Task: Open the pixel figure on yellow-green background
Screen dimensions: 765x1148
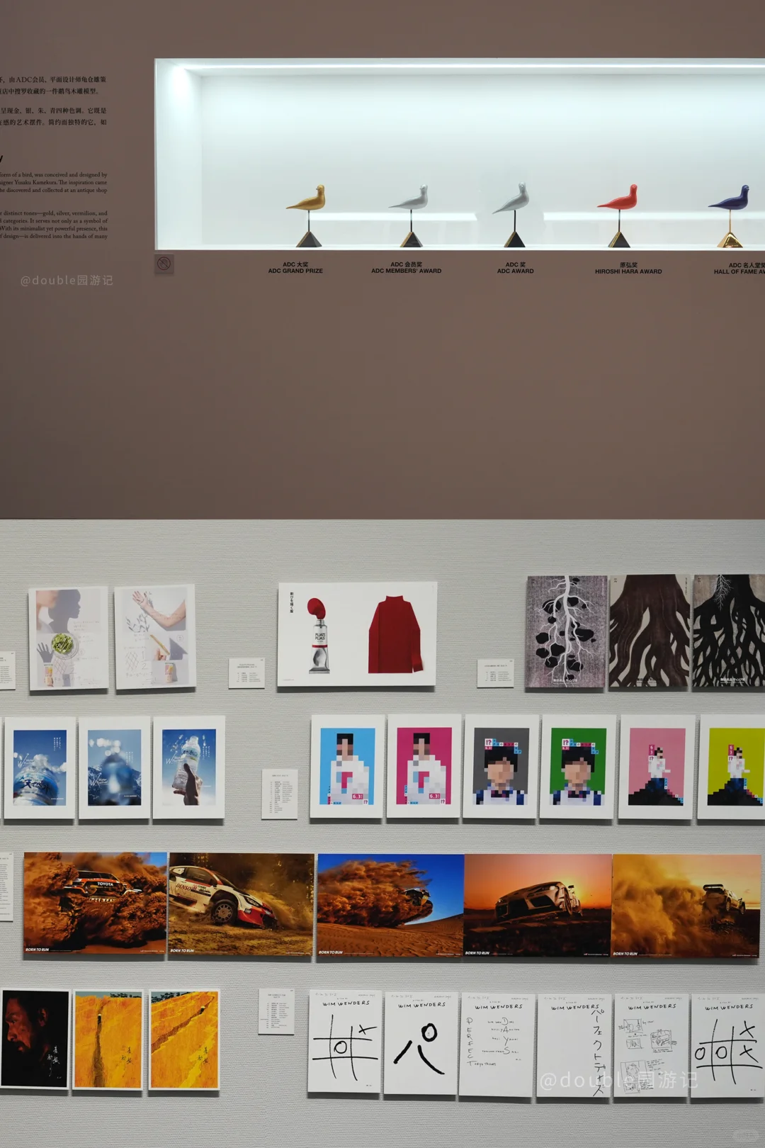Action: pyautogui.click(x=732, y=767)
